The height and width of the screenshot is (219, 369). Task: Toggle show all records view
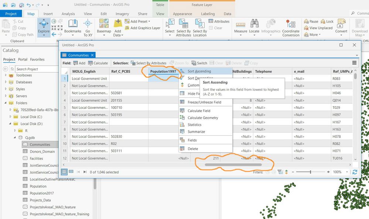(x=64, y=172)
